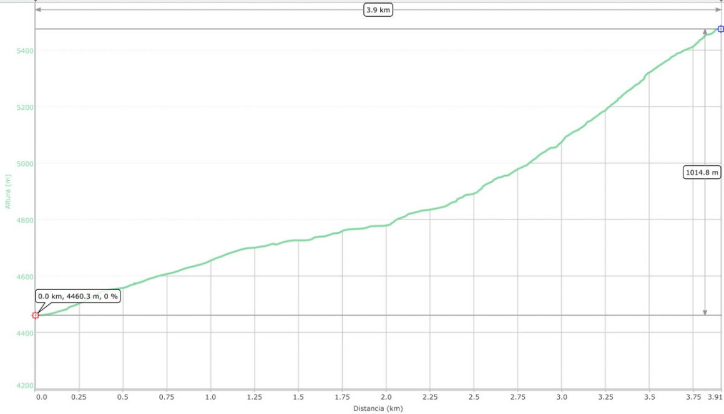Click the 'Altura (m)' axis title
The width and height of the screenshot is (724, 414).
pyautogui.click(x=8, y=191)
